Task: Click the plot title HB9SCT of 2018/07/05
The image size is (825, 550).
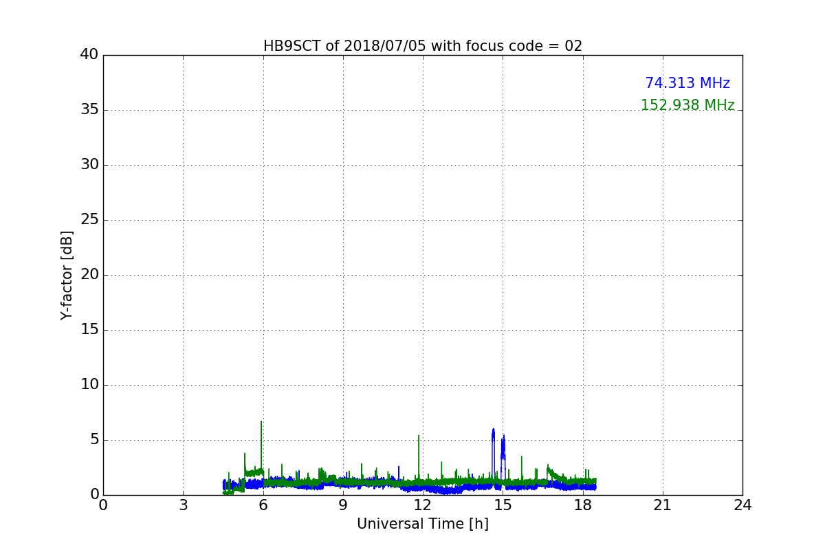Action: tap(423, 46)
